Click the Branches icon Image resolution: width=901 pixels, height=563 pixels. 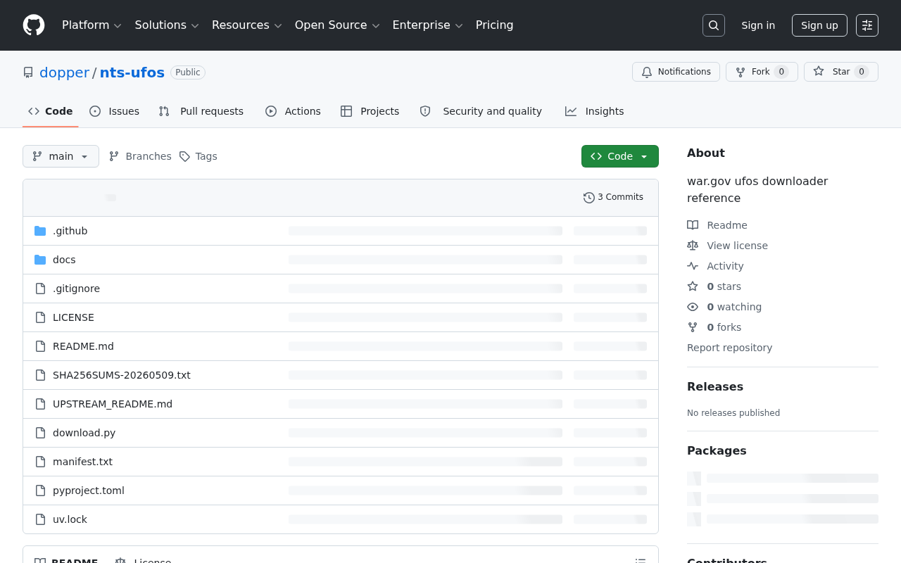(x=114, y=156)
